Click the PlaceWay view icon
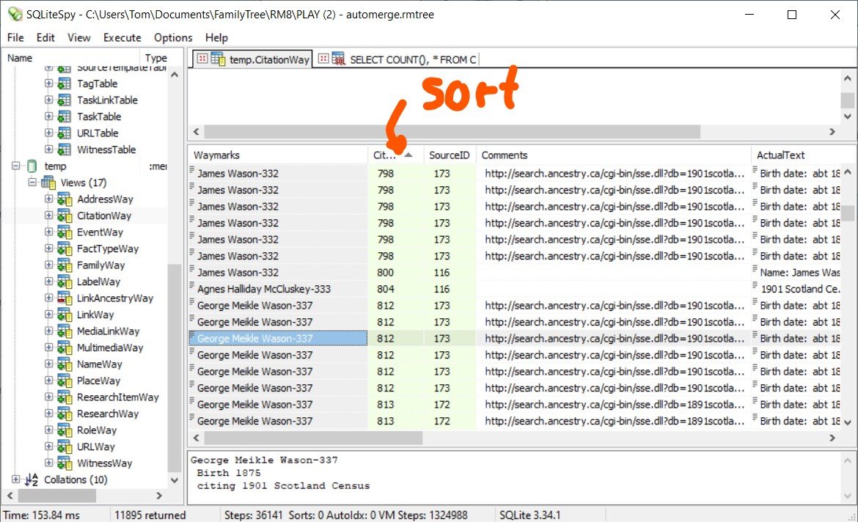 [65, 381]
